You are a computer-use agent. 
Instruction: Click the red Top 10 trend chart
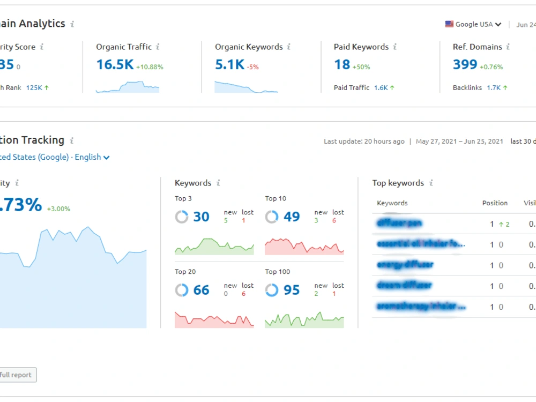click(x=304, y=247)
